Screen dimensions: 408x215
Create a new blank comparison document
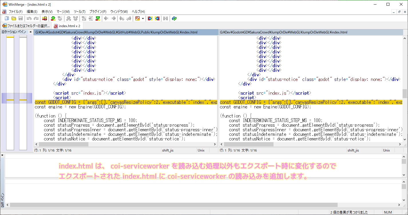click(7, 19)
